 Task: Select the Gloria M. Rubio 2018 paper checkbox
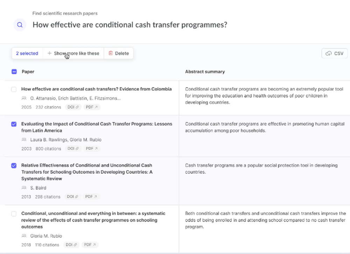(x=14, y=214)
